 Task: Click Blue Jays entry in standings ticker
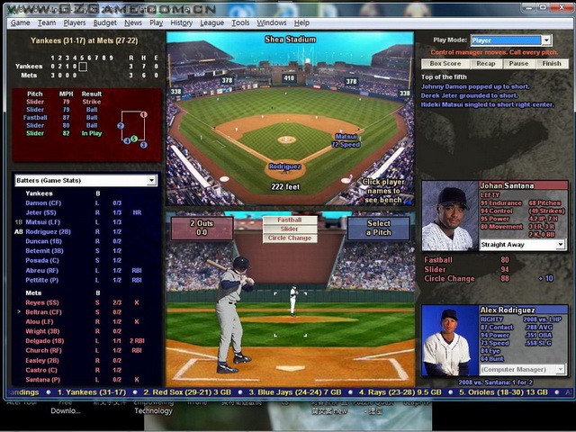[294, 392]
